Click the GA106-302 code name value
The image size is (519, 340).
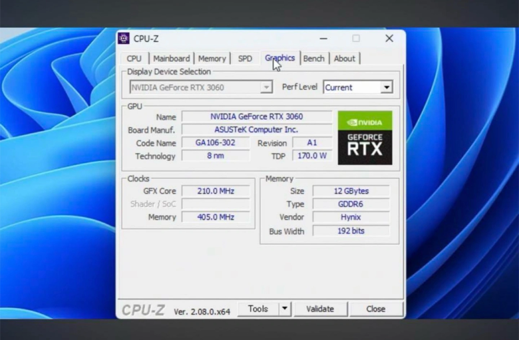216,143
